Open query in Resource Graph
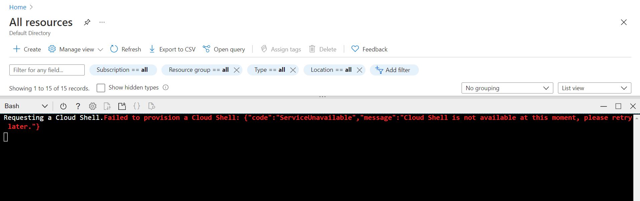Image resolution: width=640 pixels, height=201 pixels. pyautogui.click(x=224, y=49)
